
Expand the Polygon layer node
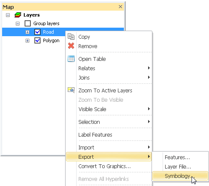point(27,41)
